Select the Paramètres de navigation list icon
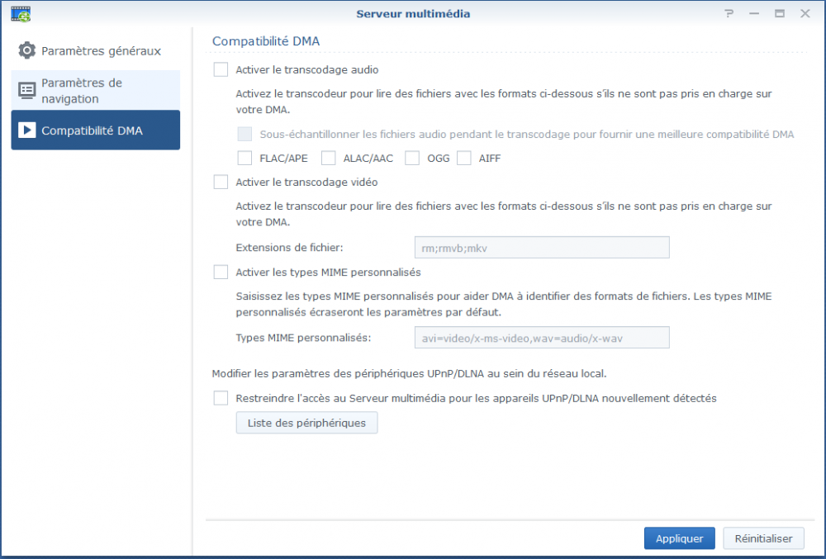This screenshot has height=559, width=826. (27, 90)
